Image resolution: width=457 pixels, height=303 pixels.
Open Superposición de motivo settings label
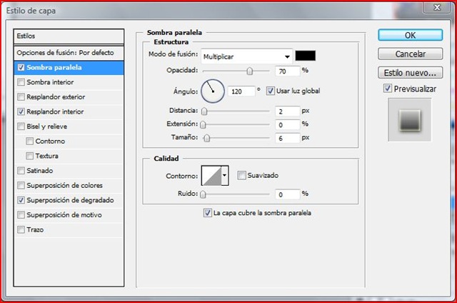pos(64,215)
